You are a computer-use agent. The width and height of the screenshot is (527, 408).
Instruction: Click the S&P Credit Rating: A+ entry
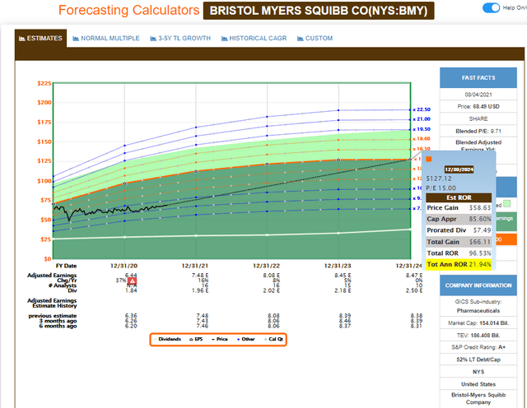pyautogui.click(x=478, y=347)
